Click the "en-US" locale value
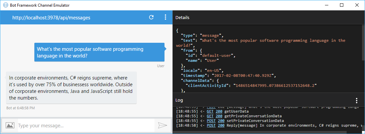The width and height of the screenshot is (365, 134). 213,70
